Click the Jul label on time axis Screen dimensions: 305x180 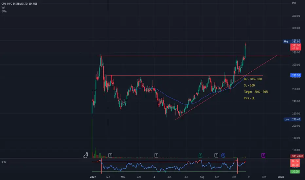coord(186,177)
